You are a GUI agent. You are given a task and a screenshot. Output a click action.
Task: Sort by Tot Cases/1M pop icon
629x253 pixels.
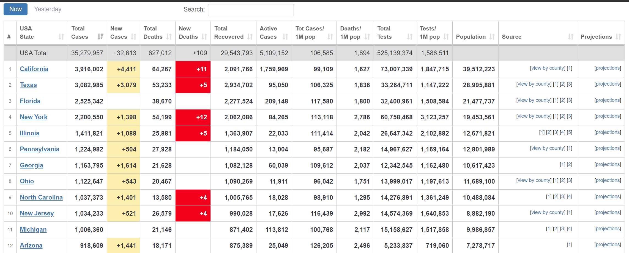tap(330, 37)
